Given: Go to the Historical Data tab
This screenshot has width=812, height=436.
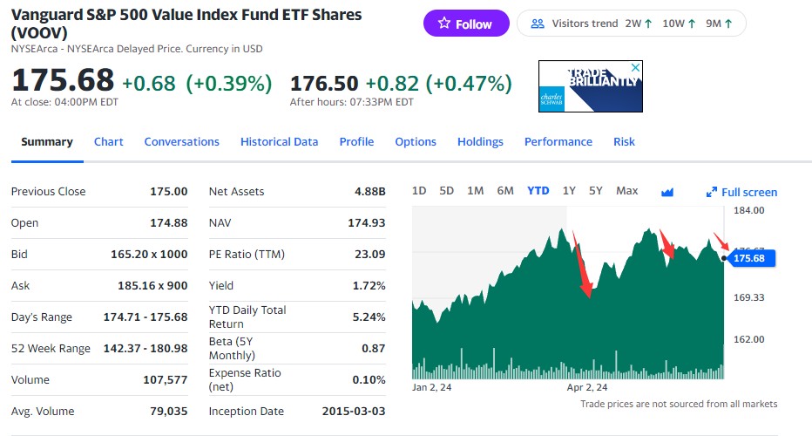Looking at the screenshot, I should pyautogui.click(x=279, y=142).
